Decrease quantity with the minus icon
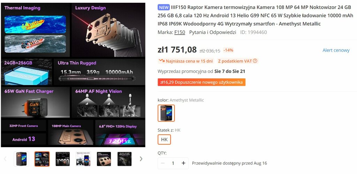Screen dimensions: 357x174 coord(162,163)
